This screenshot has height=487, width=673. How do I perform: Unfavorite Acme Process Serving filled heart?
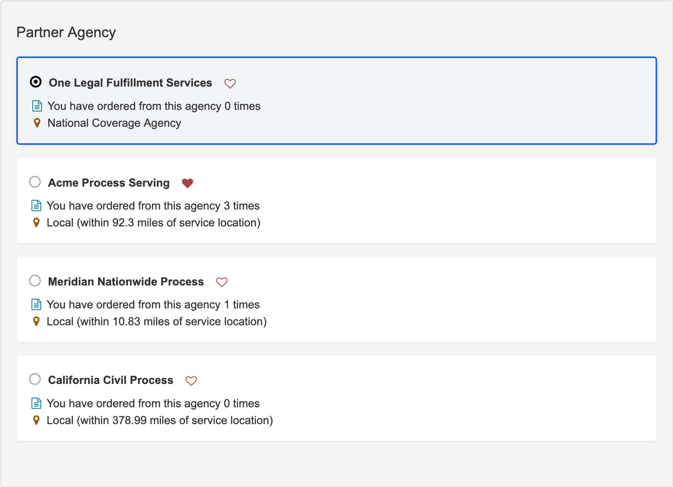(x=188, y=183)
